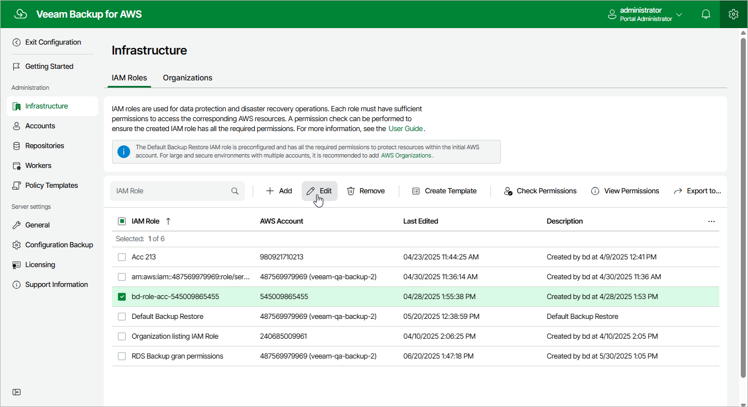Switch to the Organizations tab
This screenshot has height=407, width=748.
[188, 78]
